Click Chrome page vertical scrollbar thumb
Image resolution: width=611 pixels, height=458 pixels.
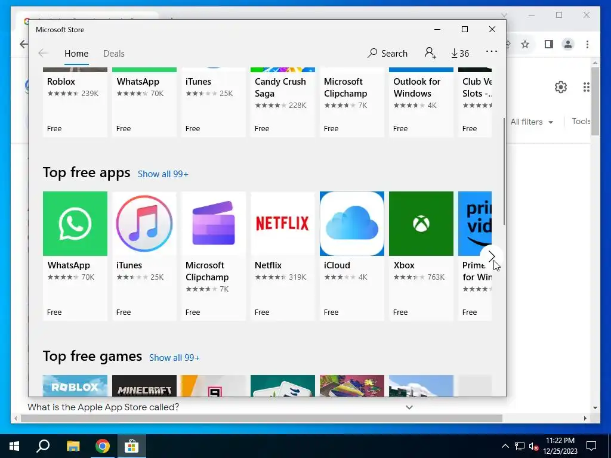[x=595, y=101]
